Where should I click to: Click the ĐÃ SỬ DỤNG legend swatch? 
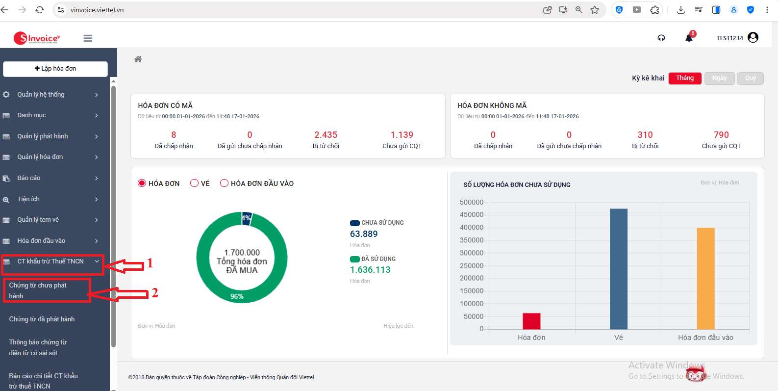click(x=355, y=259)
